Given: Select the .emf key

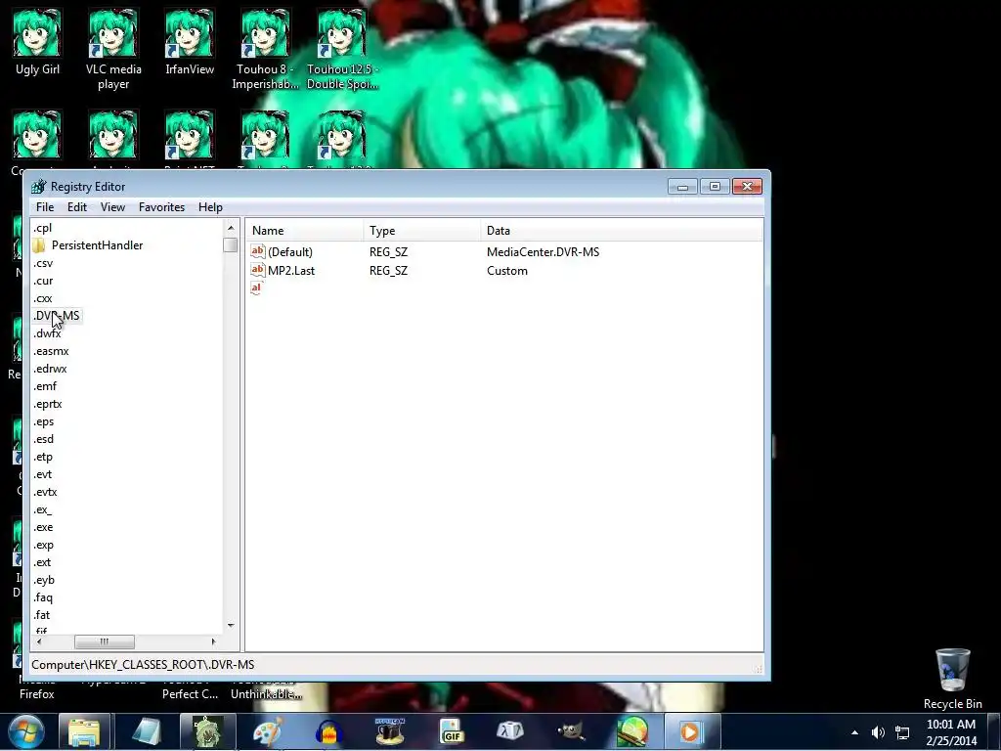Looking at the screenshot, I should point(45,386).
